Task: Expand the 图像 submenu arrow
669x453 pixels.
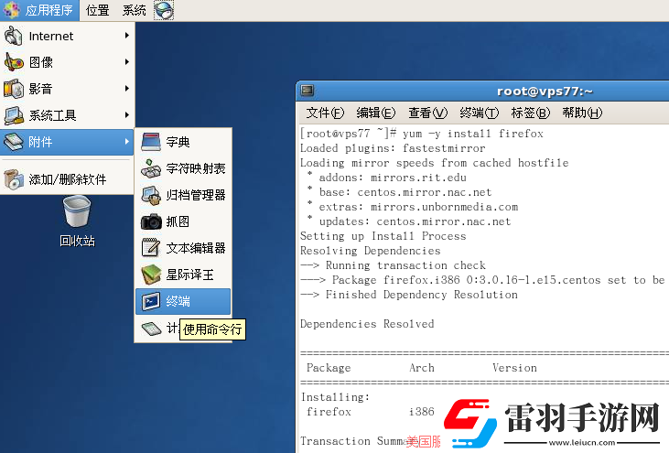Action: pyautogui.click(x=126, y=62)
